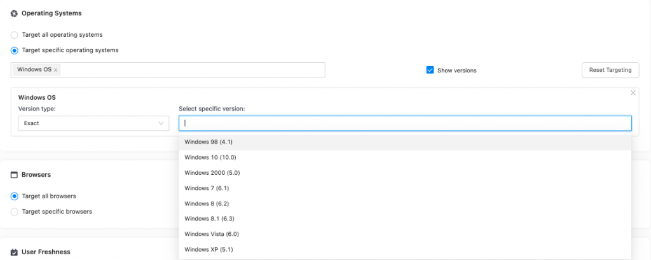The height and width of the screenshot is (260, 651).
Task: Choose Windows XP (5.1) option
Action: (x=209, y=250)
